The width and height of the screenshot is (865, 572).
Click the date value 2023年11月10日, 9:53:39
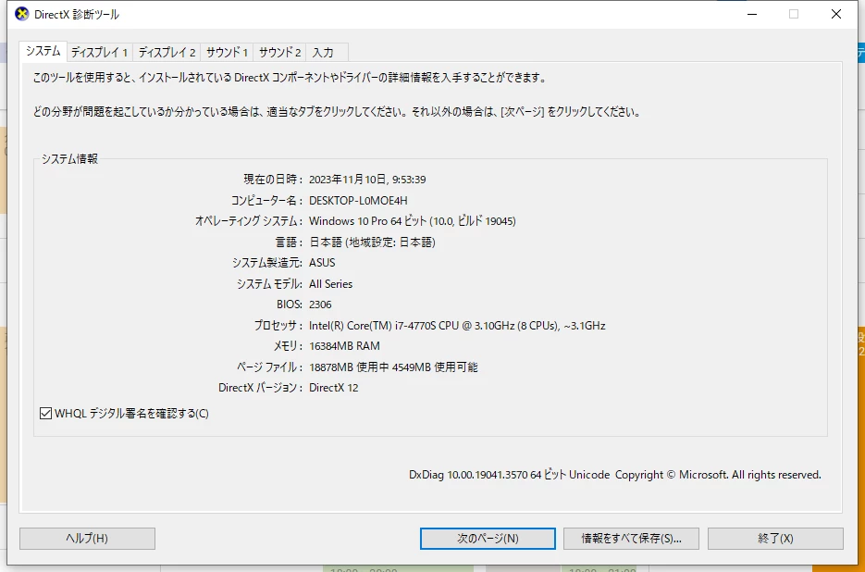pos(367,180)
